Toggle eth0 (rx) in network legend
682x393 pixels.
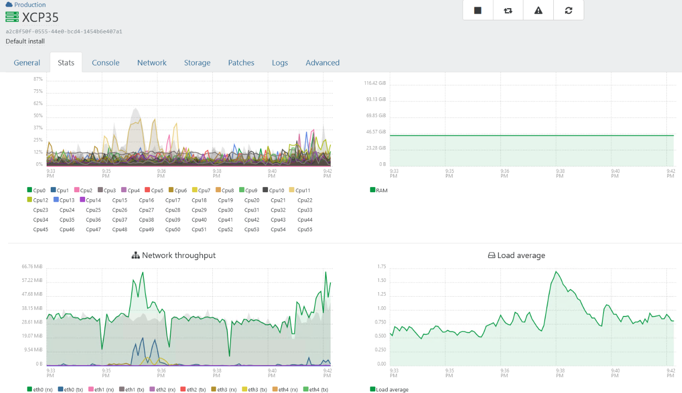click(40, 389)
